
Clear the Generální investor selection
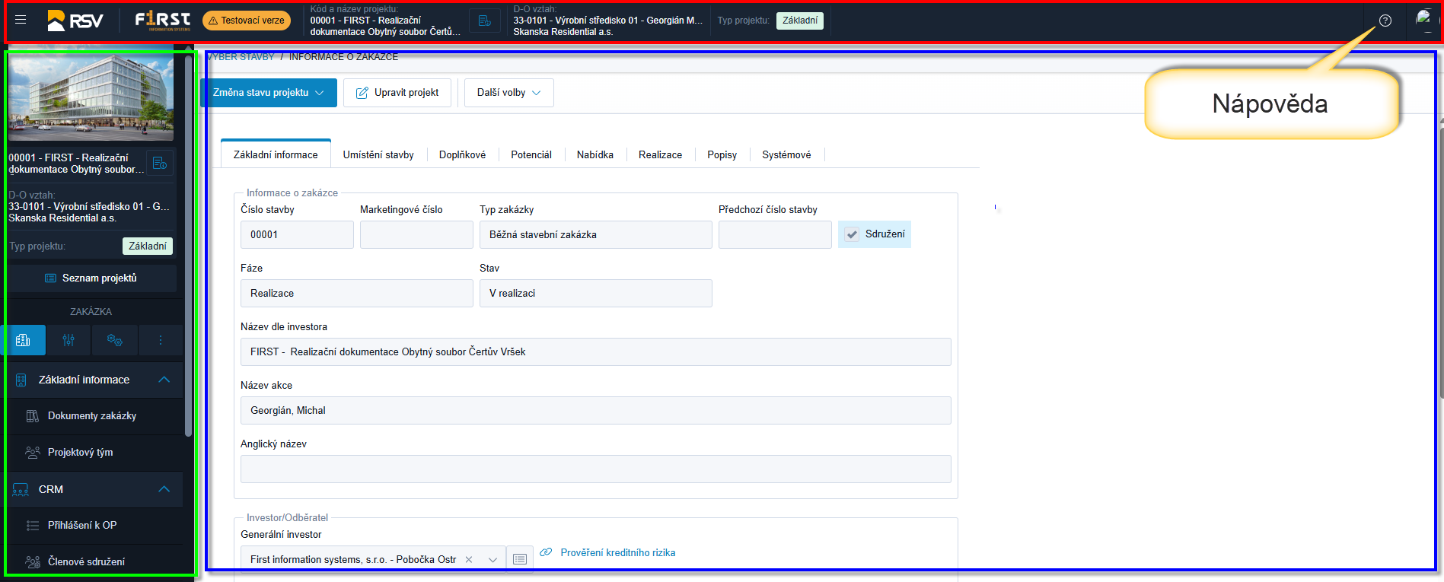tap(469, 559)
